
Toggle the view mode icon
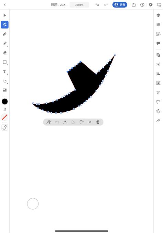(159, 5)
